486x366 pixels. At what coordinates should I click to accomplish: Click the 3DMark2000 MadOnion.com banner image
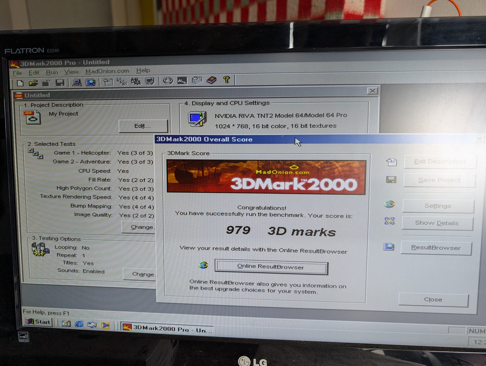[x=266, y=177]
